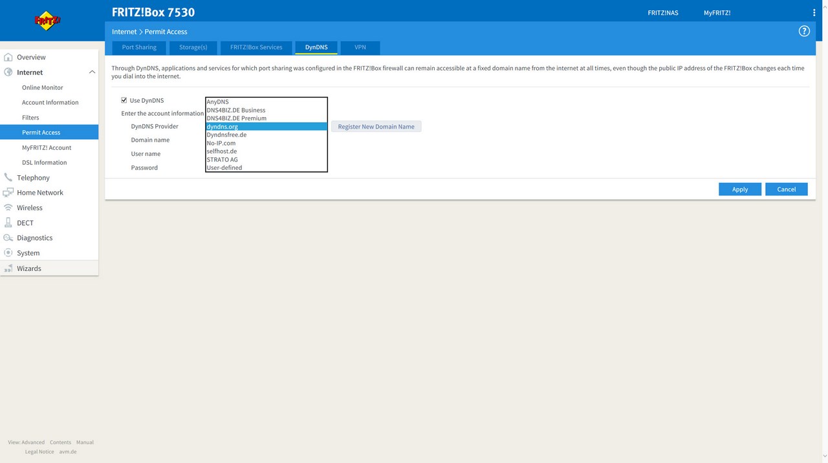Pick selfhost.de from the dropdown
This screenshot has width=828, height=463.
pyautogui.click(x=267, y=151)
